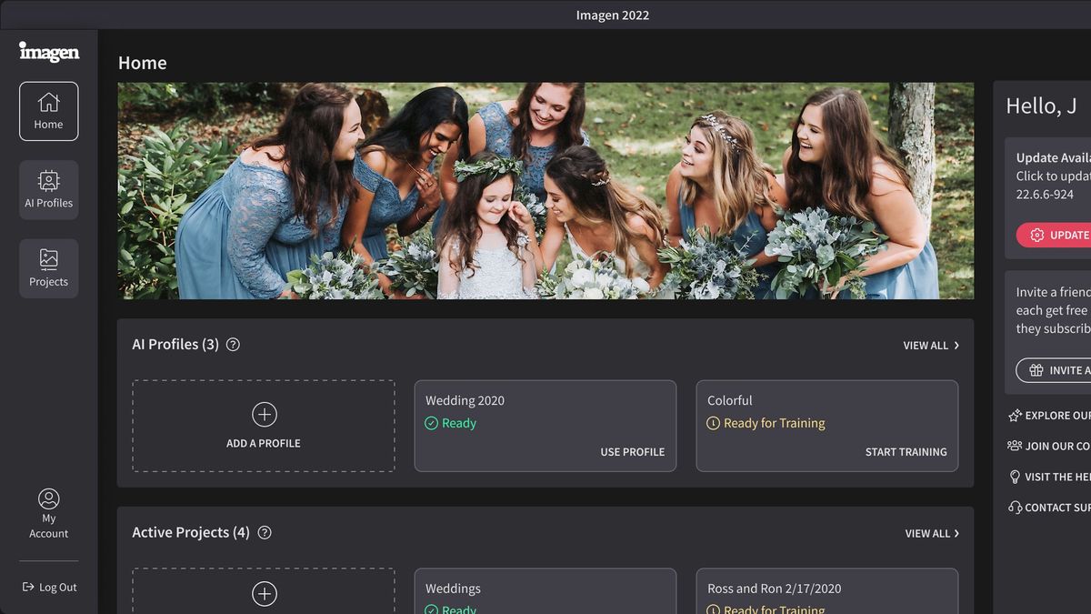Click the star icon next to Explore Our

coord(1015,415)
